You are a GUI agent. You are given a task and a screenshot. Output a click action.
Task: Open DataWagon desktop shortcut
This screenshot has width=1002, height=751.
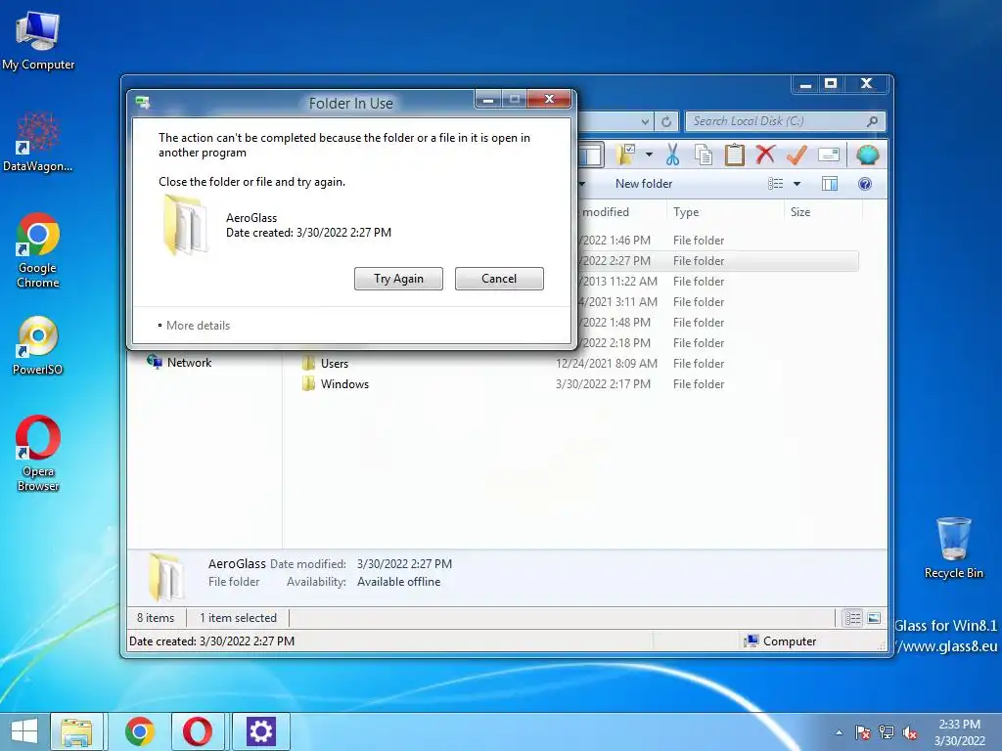[x=38, y=142]
